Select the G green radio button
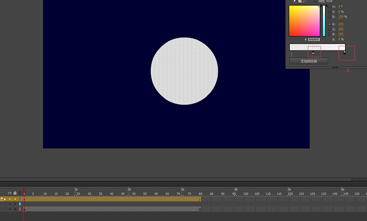 click(x=329, y=29)
